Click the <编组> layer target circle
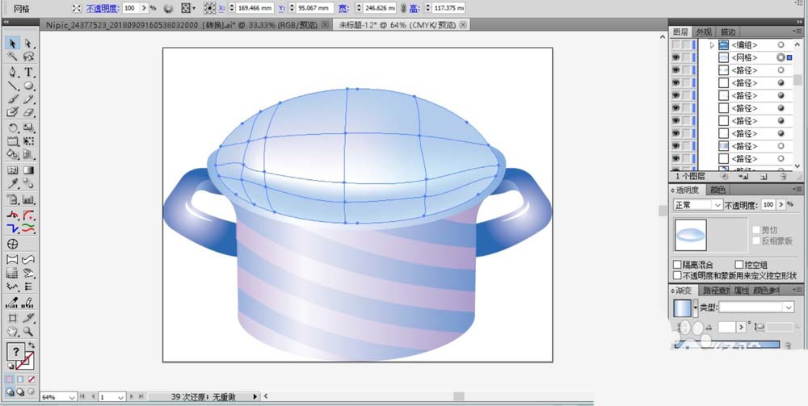The height and width of the screenshot is (406, 808). pyautogui.click(x=781, y=45)
